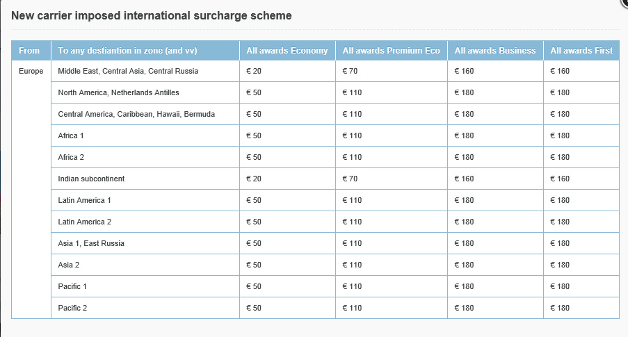Click the 'All awards Premium Eco' header
628x337 pixels.
pyautogui.click(x=391, y=51)
